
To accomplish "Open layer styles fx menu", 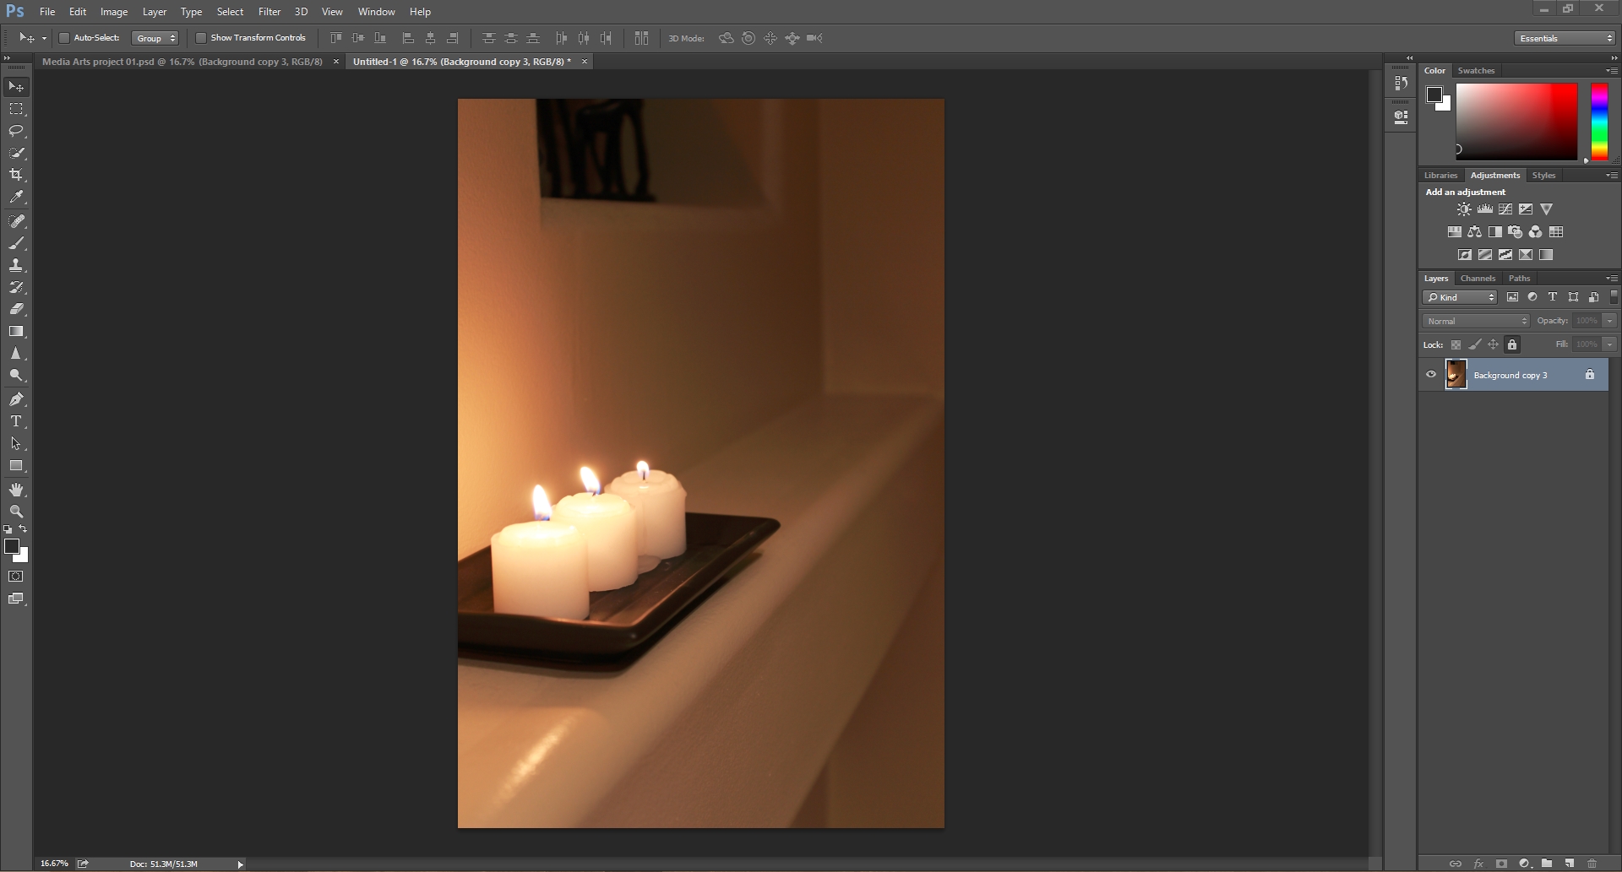I will click(1478, 864).
